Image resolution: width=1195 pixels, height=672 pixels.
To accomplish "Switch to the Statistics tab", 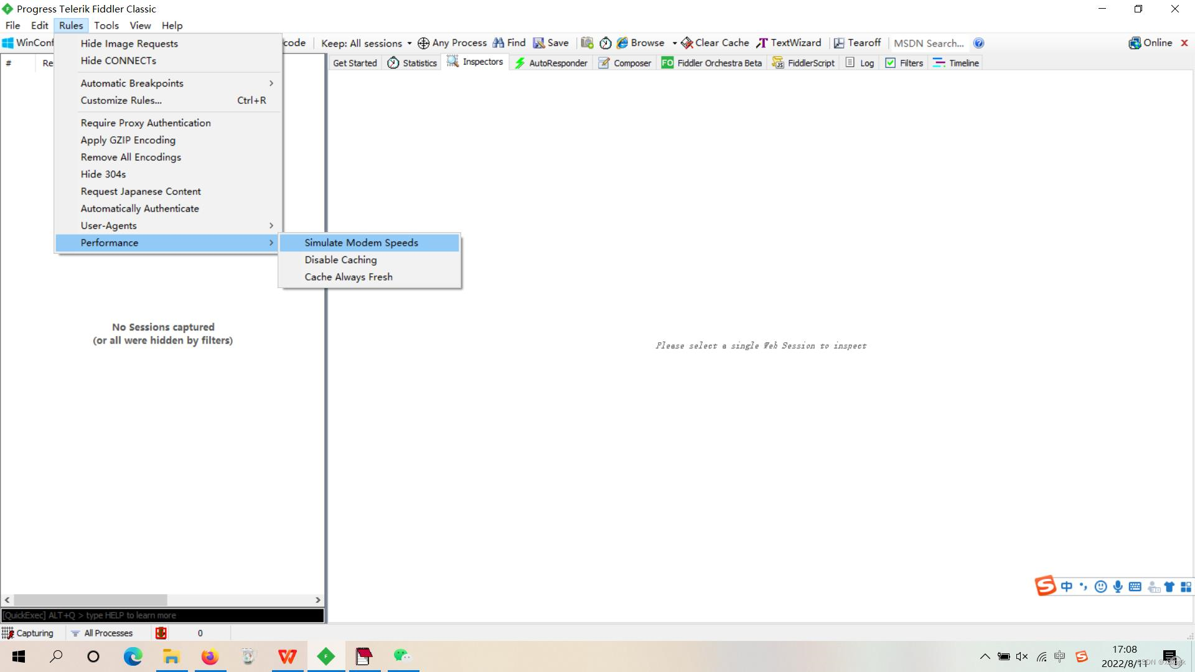I will point(412,63).
